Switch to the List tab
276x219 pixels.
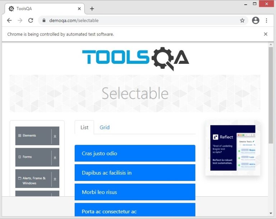tap(84, 128)
